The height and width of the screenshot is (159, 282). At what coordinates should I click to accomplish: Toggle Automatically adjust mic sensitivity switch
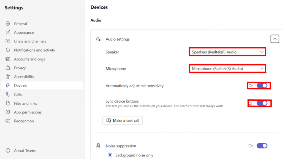[x=262, y=86]
